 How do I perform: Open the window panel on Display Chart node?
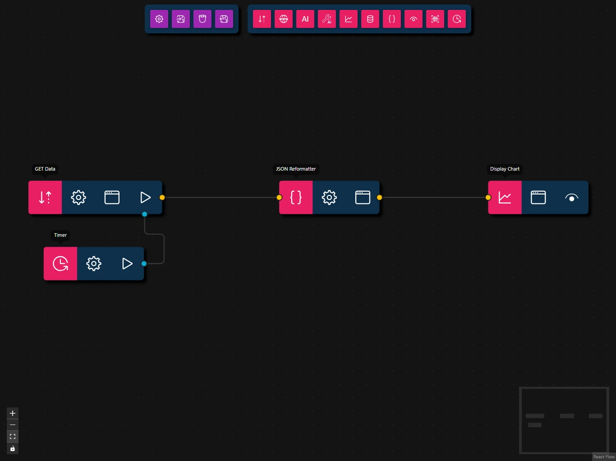point(538,198)
